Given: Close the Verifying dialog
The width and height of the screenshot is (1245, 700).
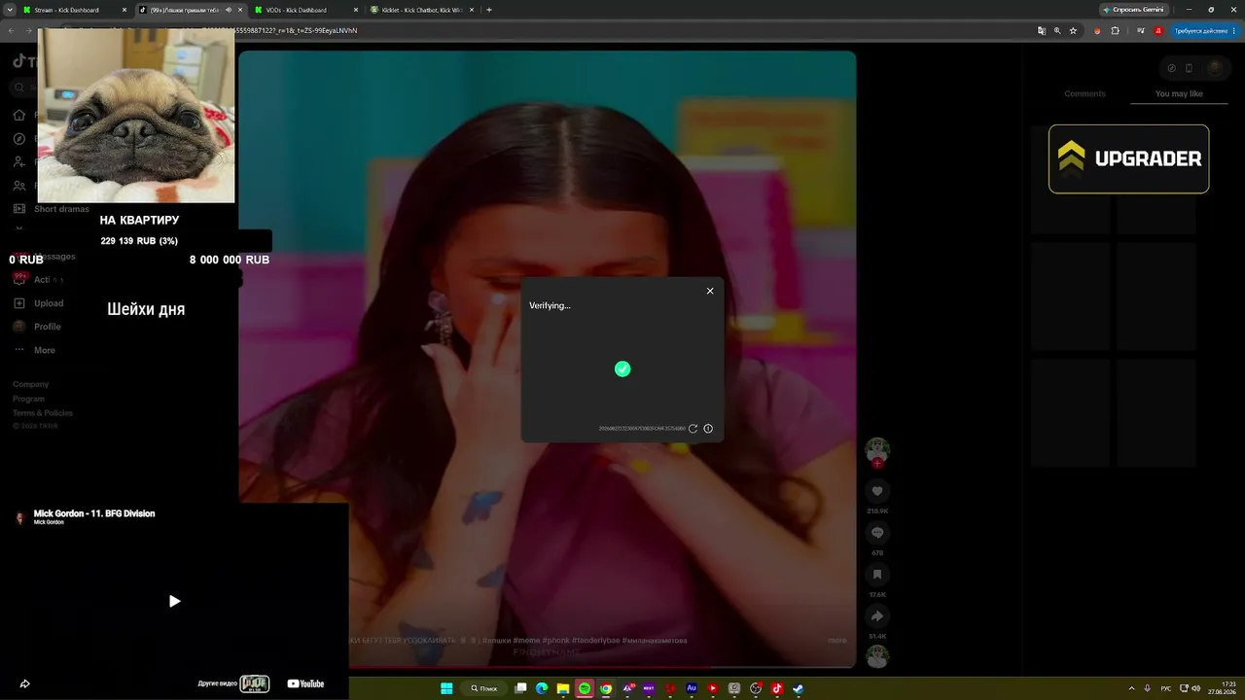Looking at the screenshot, I should pyautogui.click(x=710, y=291).
